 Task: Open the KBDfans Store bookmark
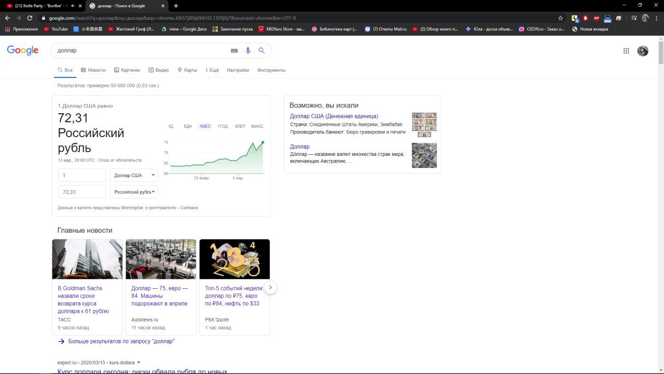click(282, 29)
